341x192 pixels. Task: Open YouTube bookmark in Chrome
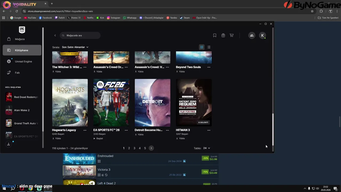[30, 18]
